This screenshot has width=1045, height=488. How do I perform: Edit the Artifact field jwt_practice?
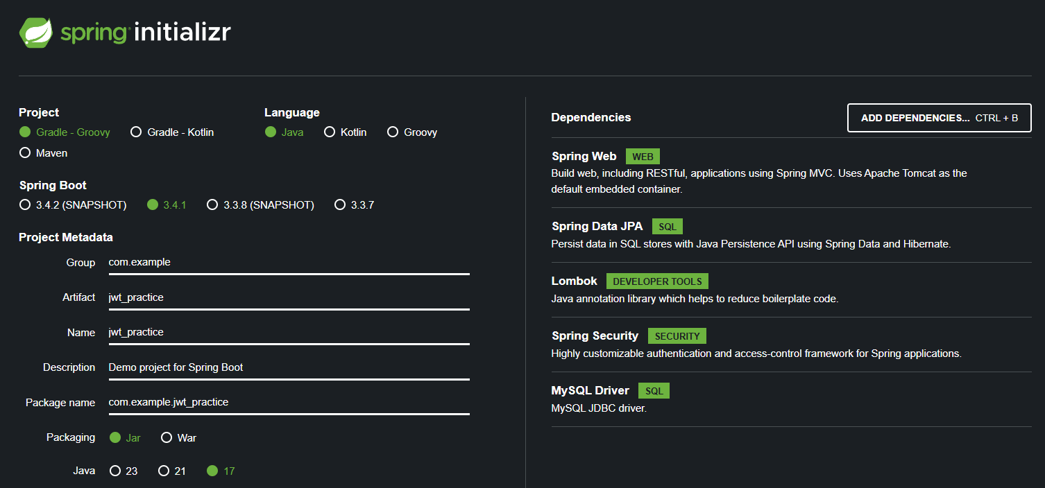(289, 297)
